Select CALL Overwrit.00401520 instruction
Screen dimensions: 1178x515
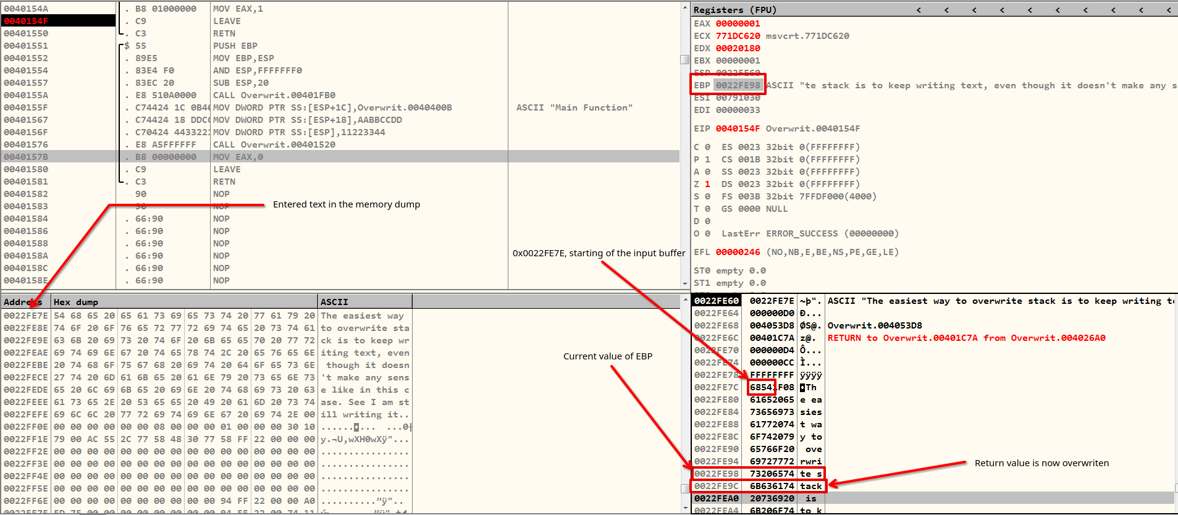tap(274, 144)
